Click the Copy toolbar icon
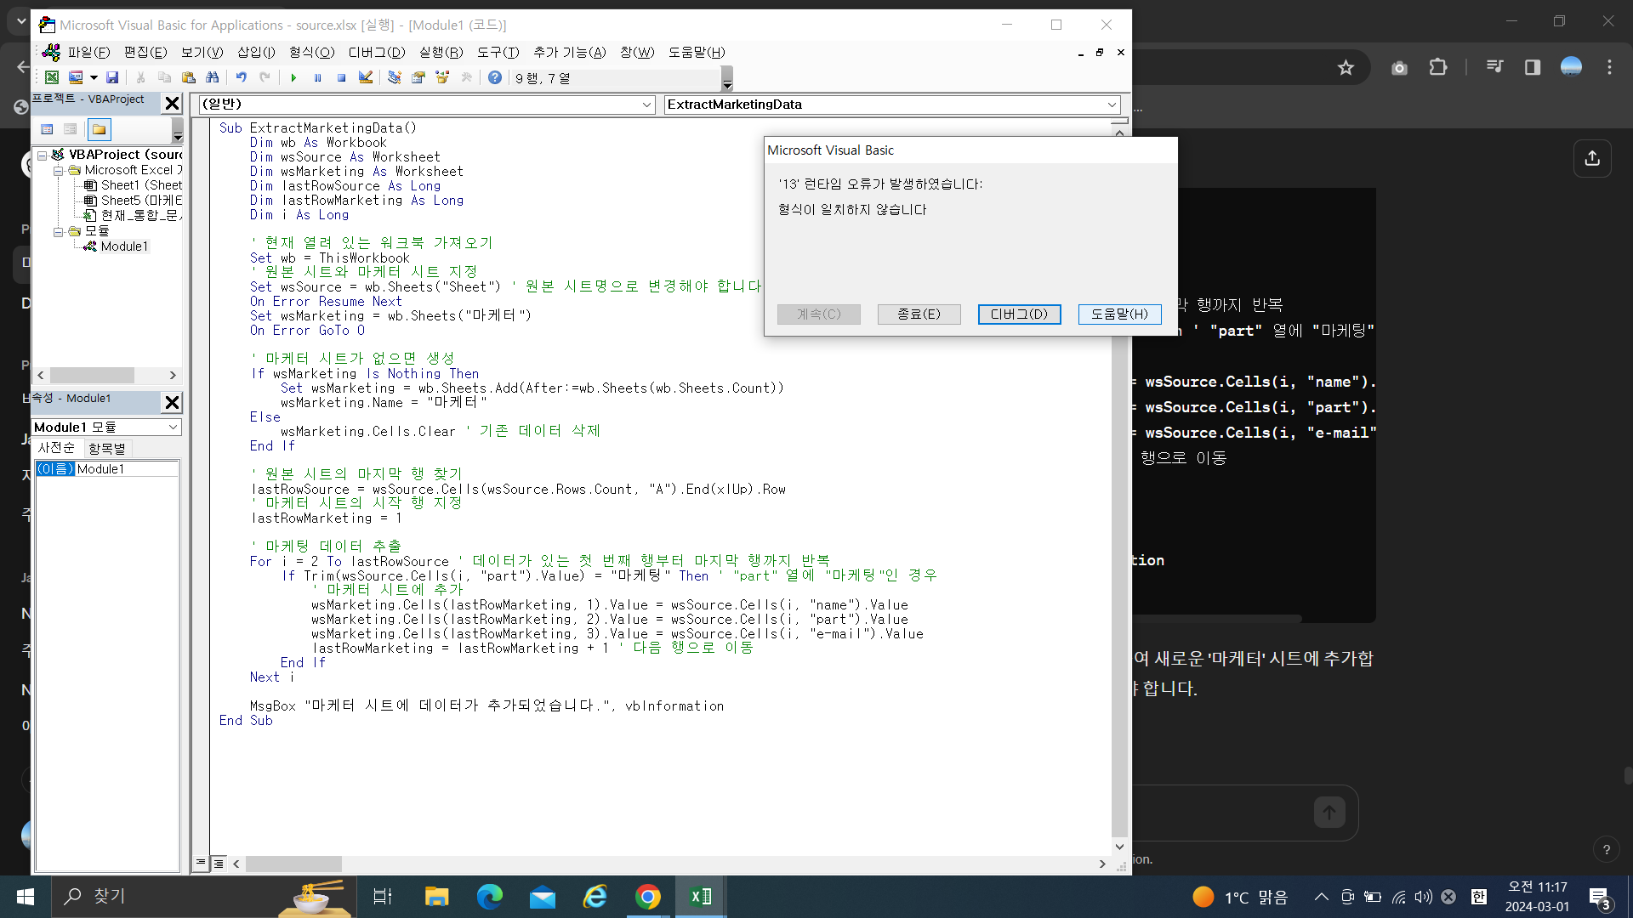 (x=164, y=77)
